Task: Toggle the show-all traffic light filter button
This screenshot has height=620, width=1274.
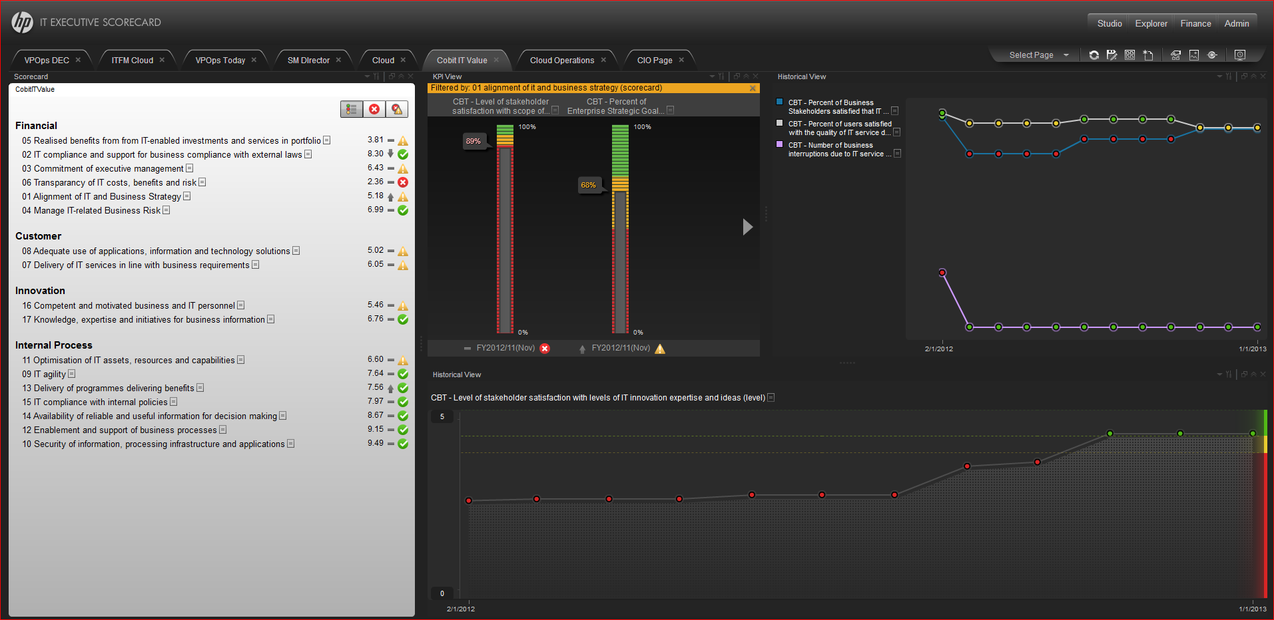Action: 352,109
